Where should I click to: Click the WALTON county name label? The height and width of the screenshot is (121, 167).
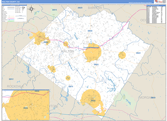coord(68,51)
